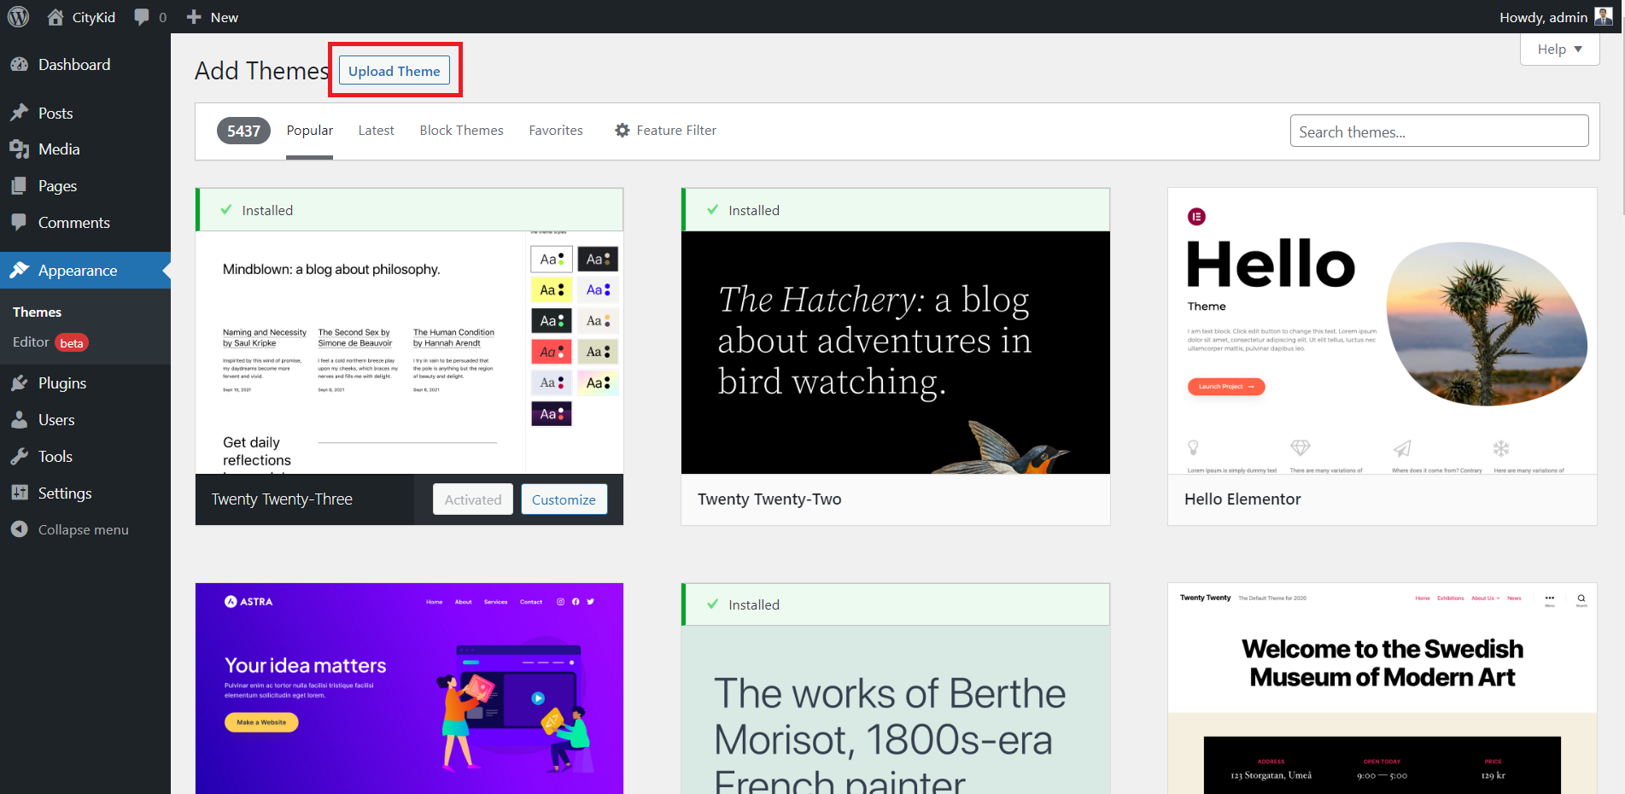The width and height of the screenshot is (1625, 794).
Task: Click the Appearance paintbrush icon
Action: pyautogui.click(x=19, y=271)
